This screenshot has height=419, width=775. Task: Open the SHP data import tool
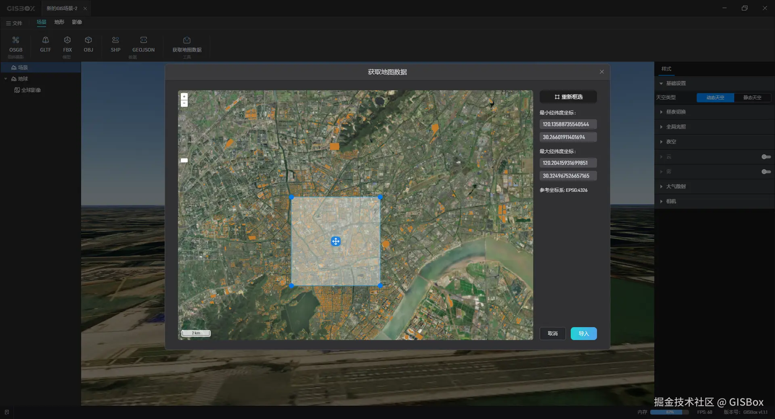coord(115,40)
